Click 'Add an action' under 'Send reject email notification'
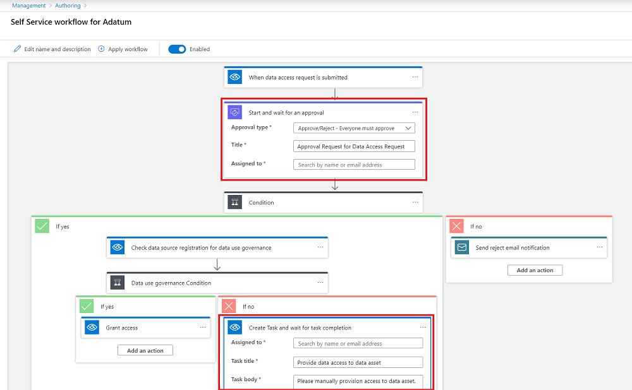This screenshot has height=390, width=632. point(535,269)
